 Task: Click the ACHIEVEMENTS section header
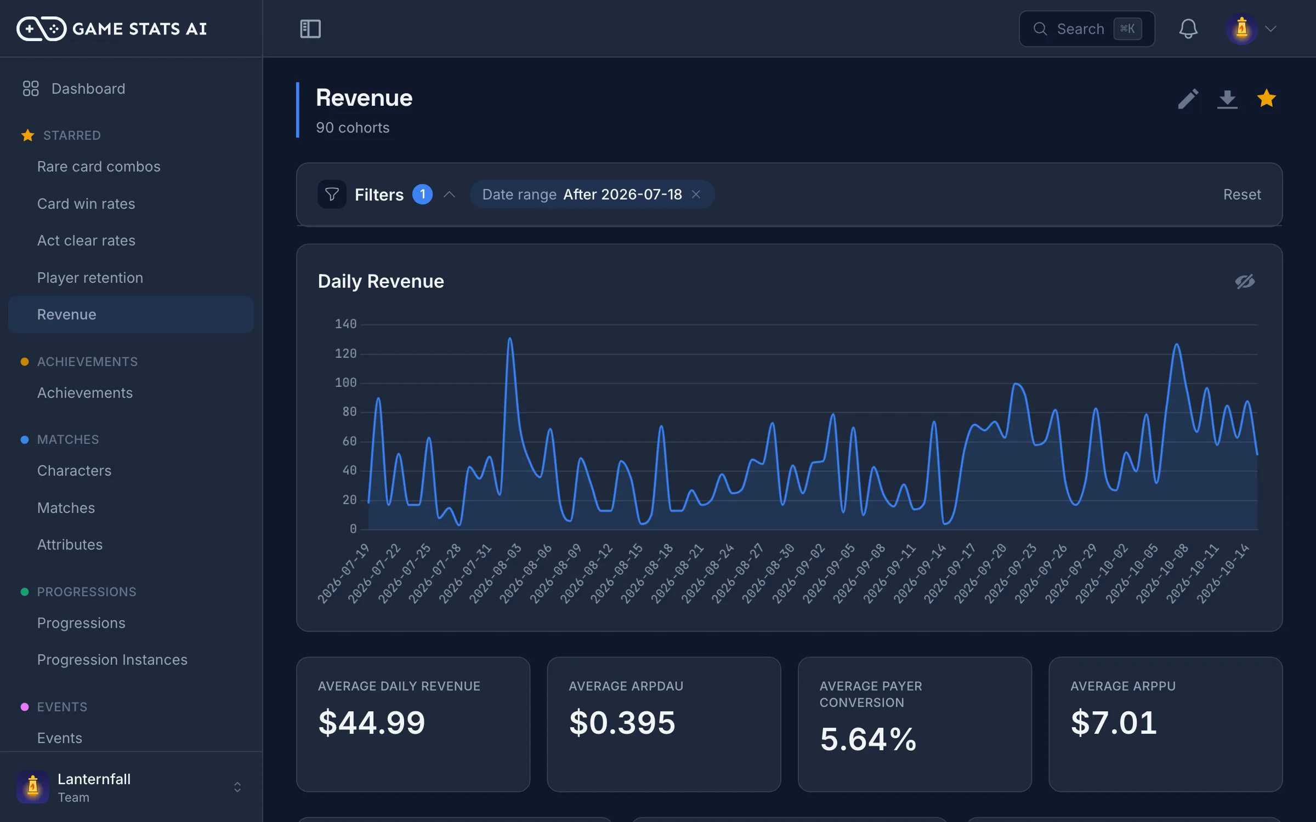point(87,362)
